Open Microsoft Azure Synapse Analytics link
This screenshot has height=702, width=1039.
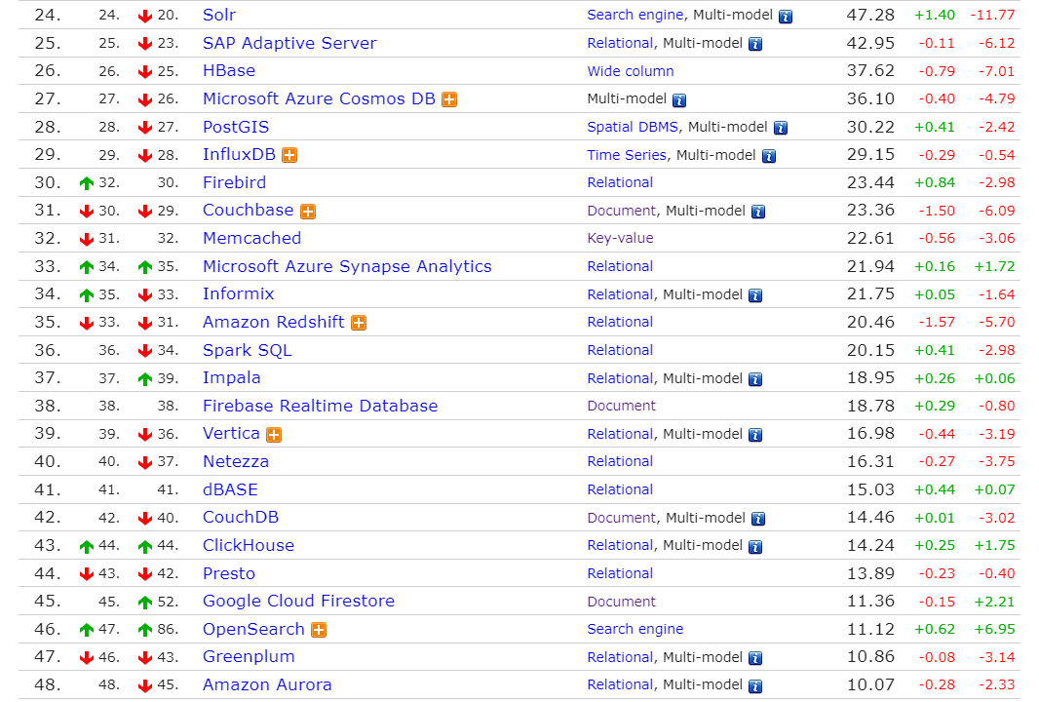tap(347, 266)
